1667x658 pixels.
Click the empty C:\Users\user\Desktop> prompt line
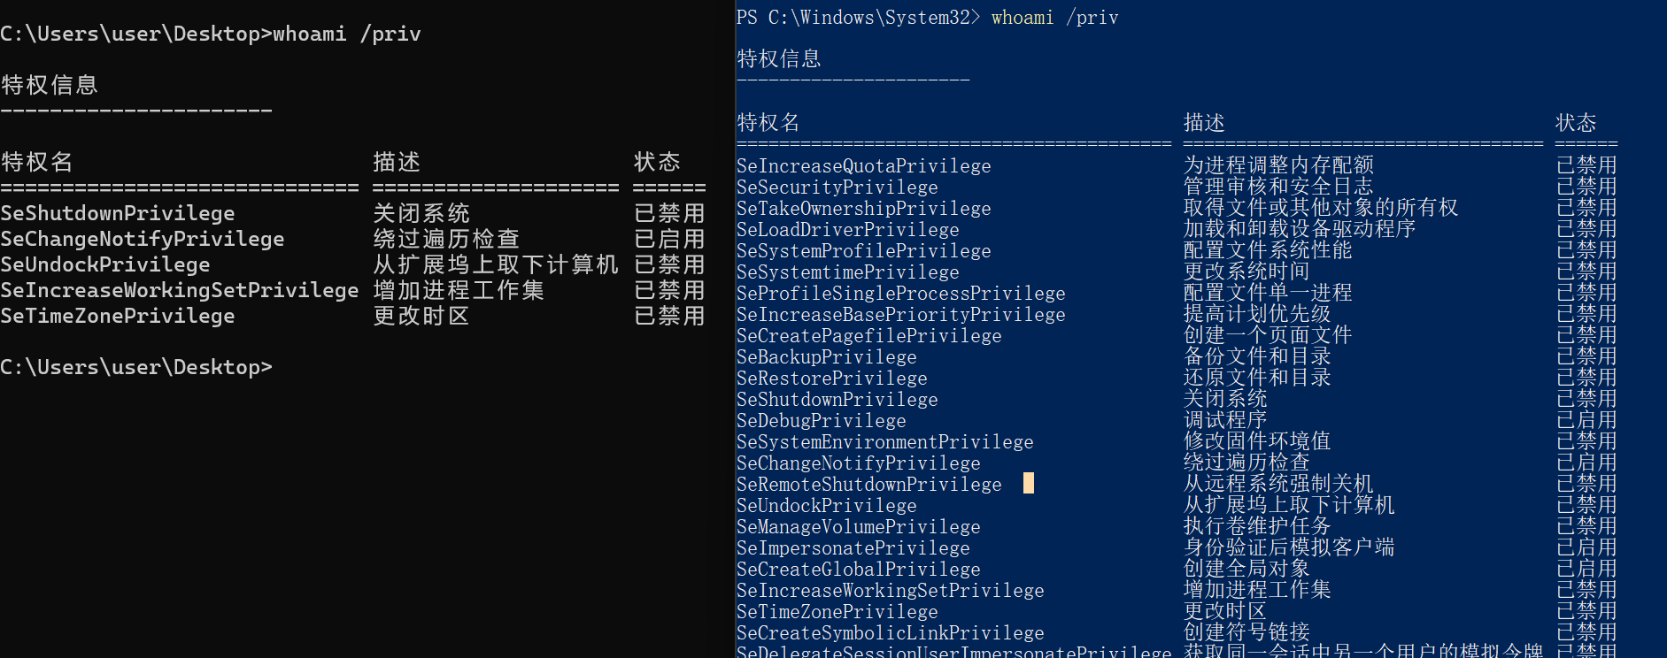(x=136, y=367)
